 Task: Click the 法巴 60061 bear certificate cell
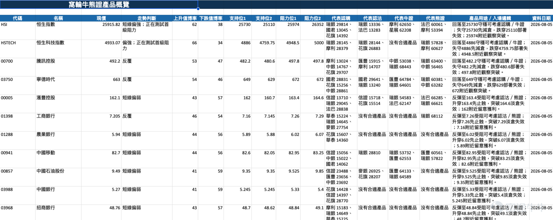[x=435, y=30]
